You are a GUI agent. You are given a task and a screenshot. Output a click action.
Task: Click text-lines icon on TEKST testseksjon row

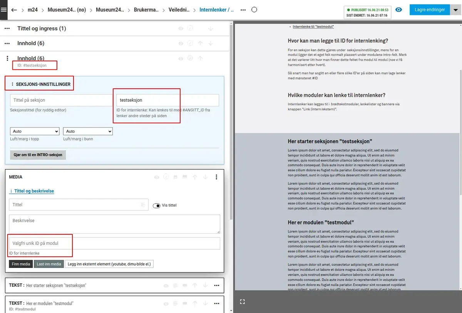click(x=175, y=286)
